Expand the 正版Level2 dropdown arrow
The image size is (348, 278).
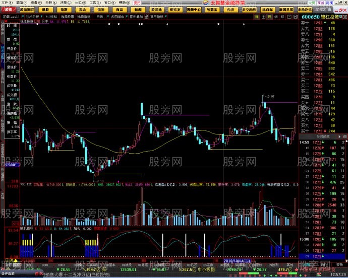(22, 17)
